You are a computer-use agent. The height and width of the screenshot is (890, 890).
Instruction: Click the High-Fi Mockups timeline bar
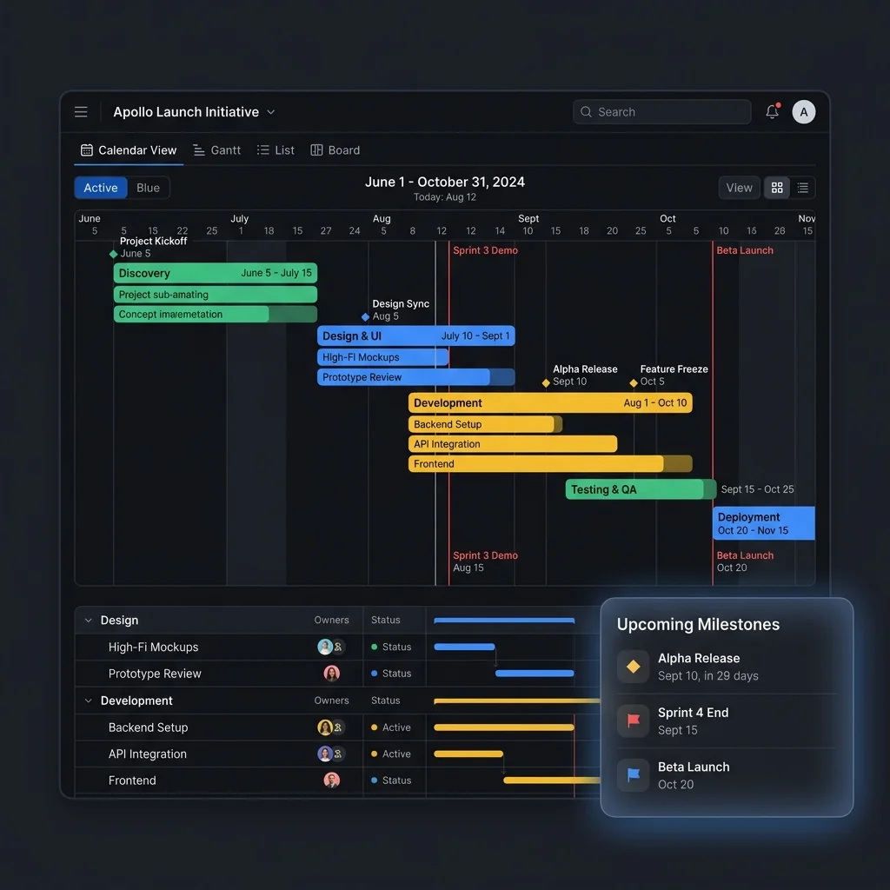point(383,357)
